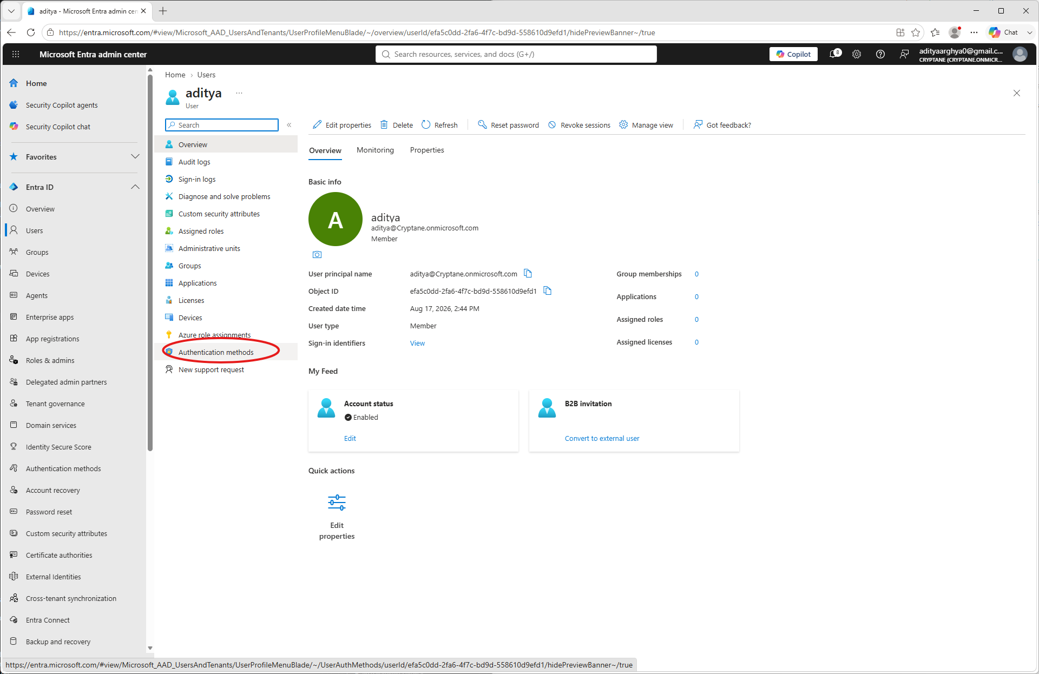Copy the Object ID value
This screenshot has width=1039, height=674.
[548, 291]
